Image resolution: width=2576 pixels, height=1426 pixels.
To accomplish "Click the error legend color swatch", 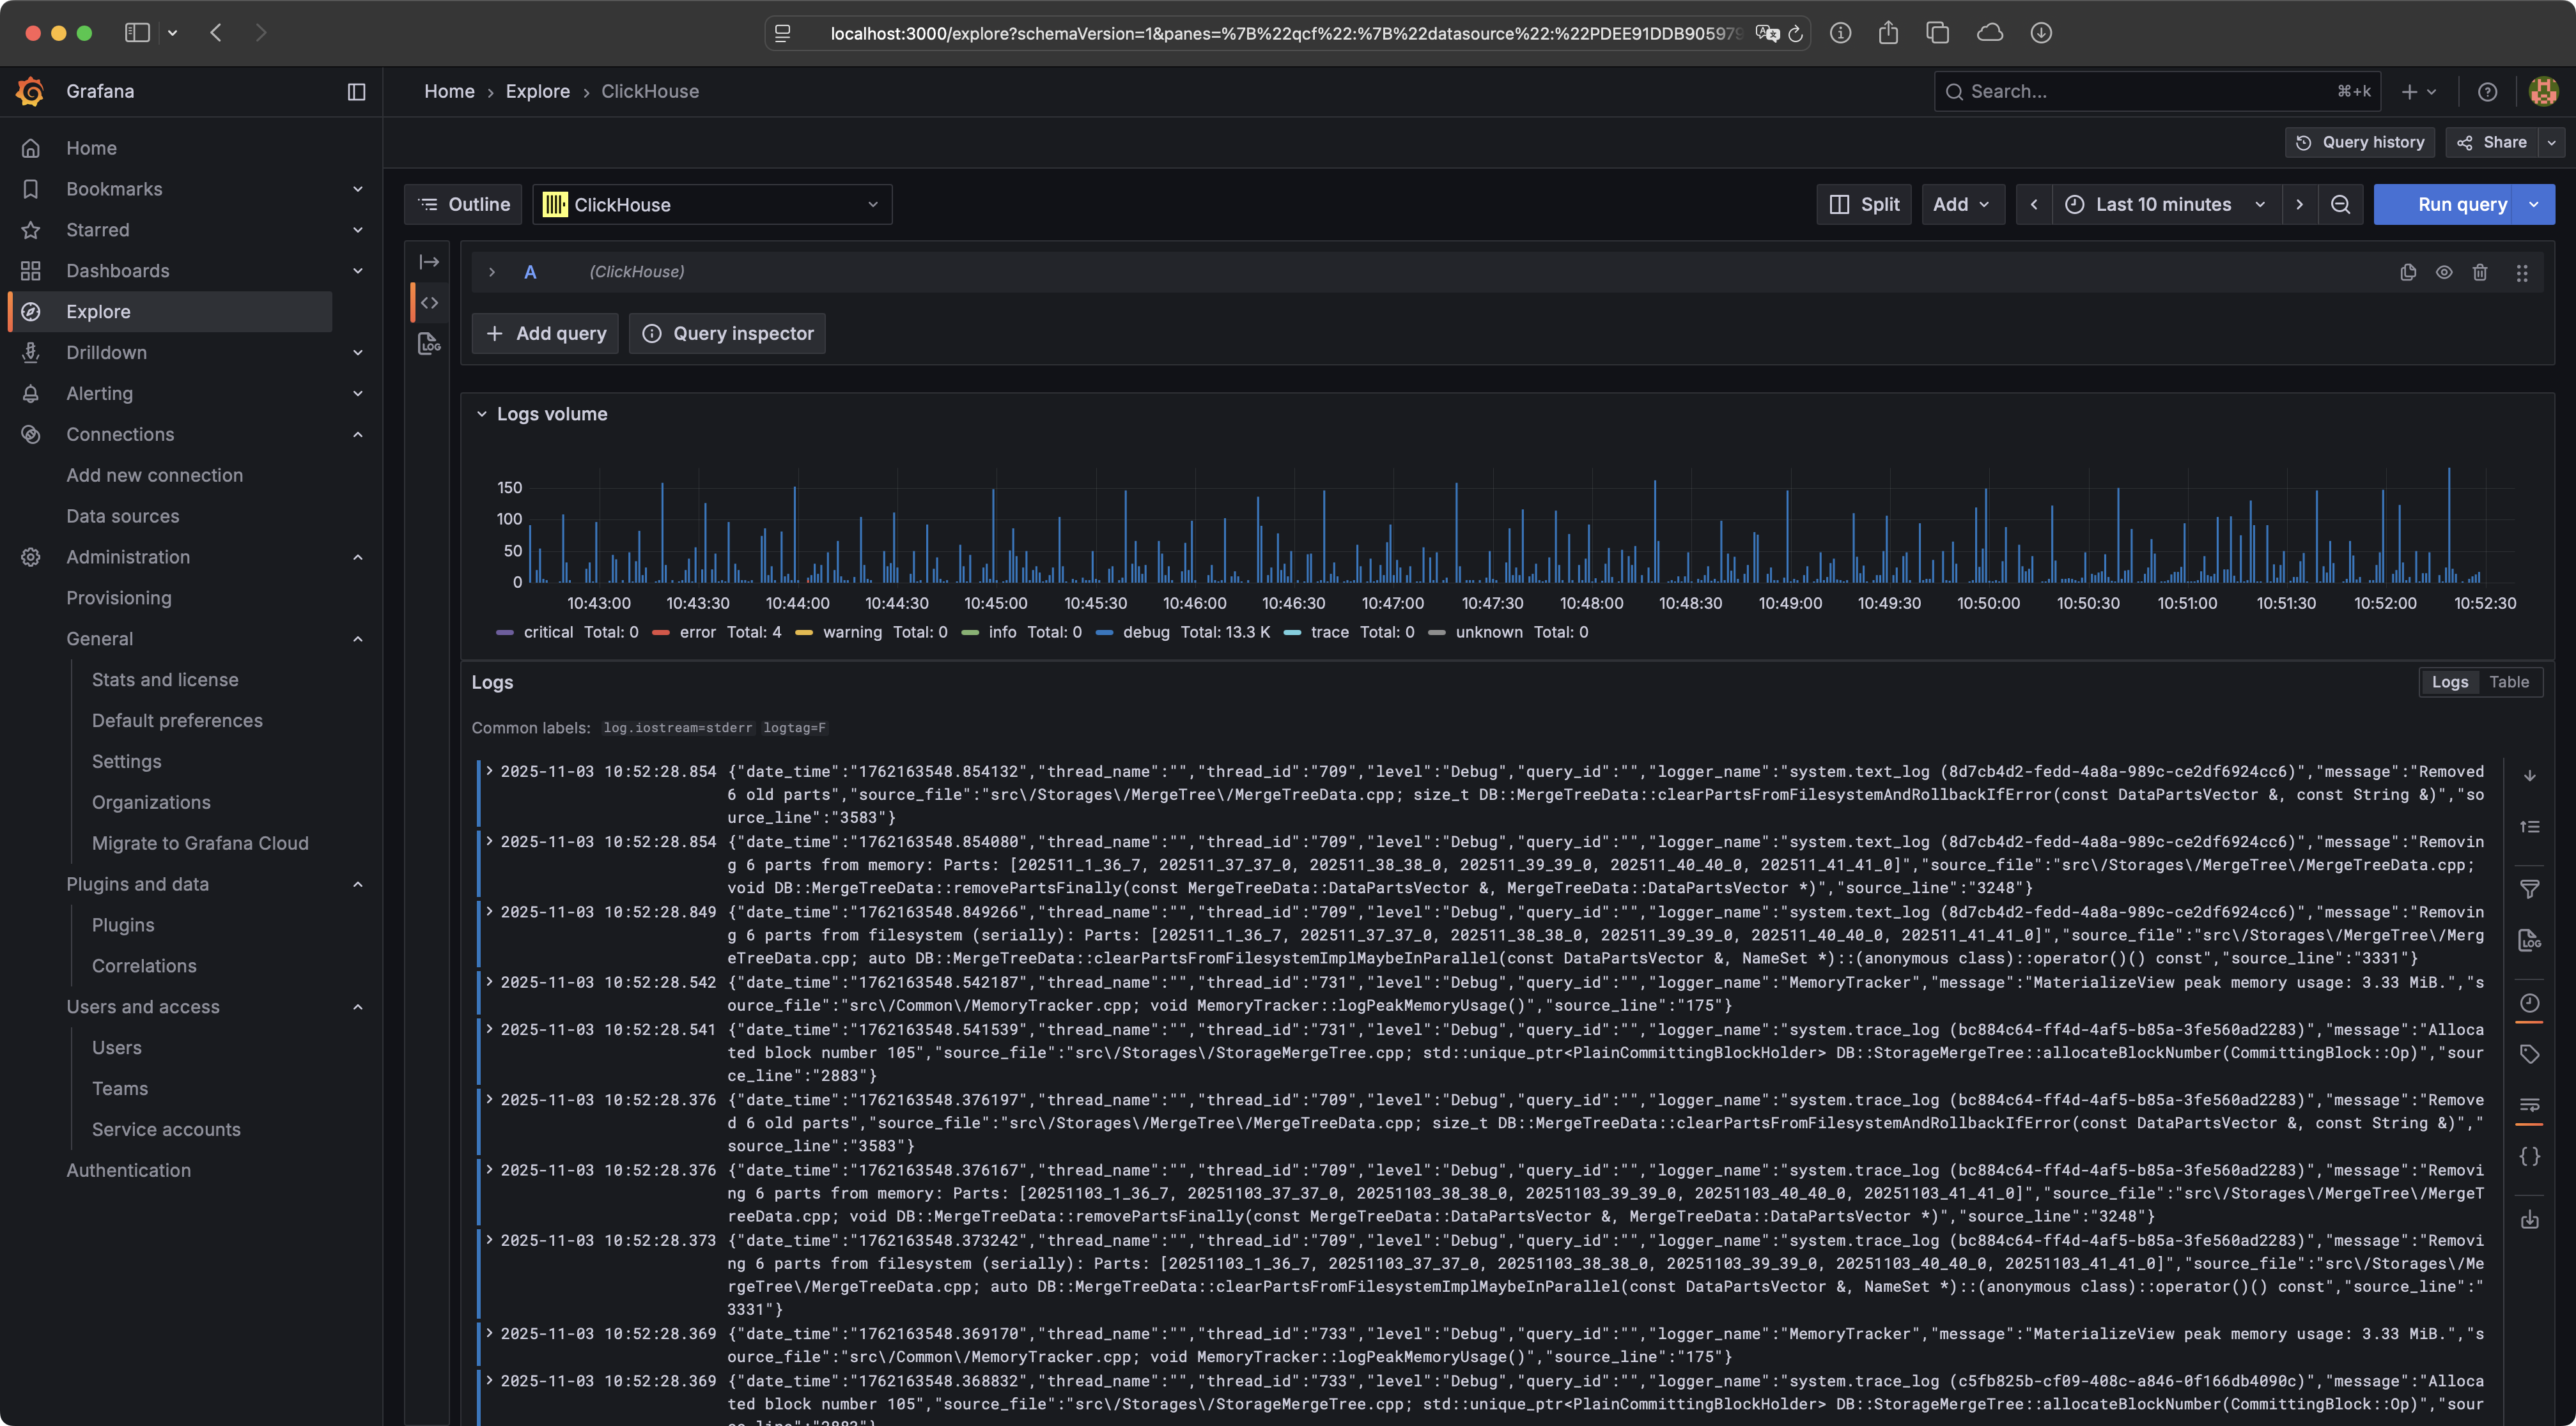I will [660, 632].
